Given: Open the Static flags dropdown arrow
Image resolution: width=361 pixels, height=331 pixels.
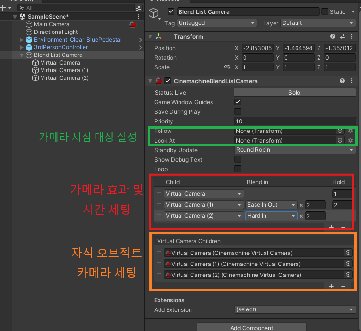Looking at the screenshot, I should pos(353,11).
